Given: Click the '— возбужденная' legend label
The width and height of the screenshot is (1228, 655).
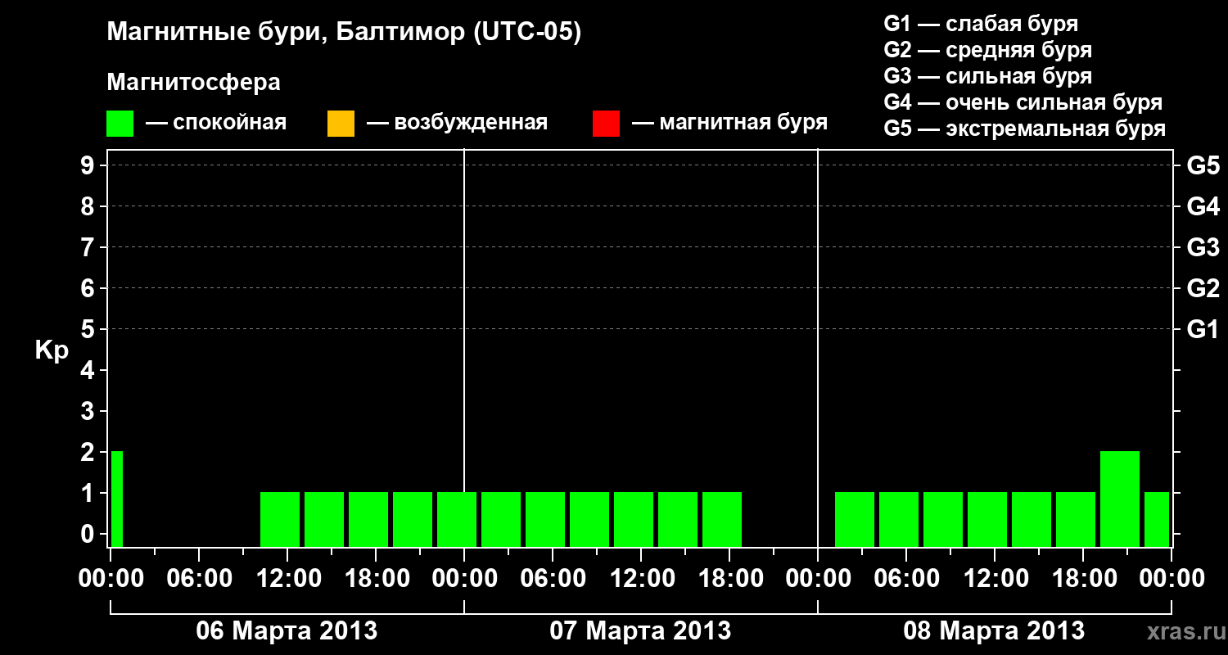Looking at the screenshot, I should click(x=457, y=123).
